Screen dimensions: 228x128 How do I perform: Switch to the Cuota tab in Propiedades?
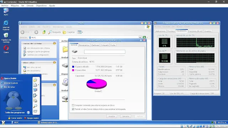[113, 45]
